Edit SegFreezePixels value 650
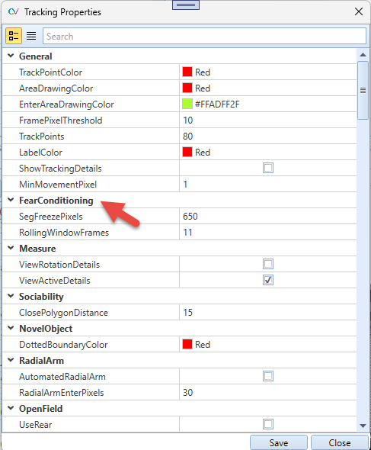371x450 pixels. pyautogui.click(x=268, y=217)
